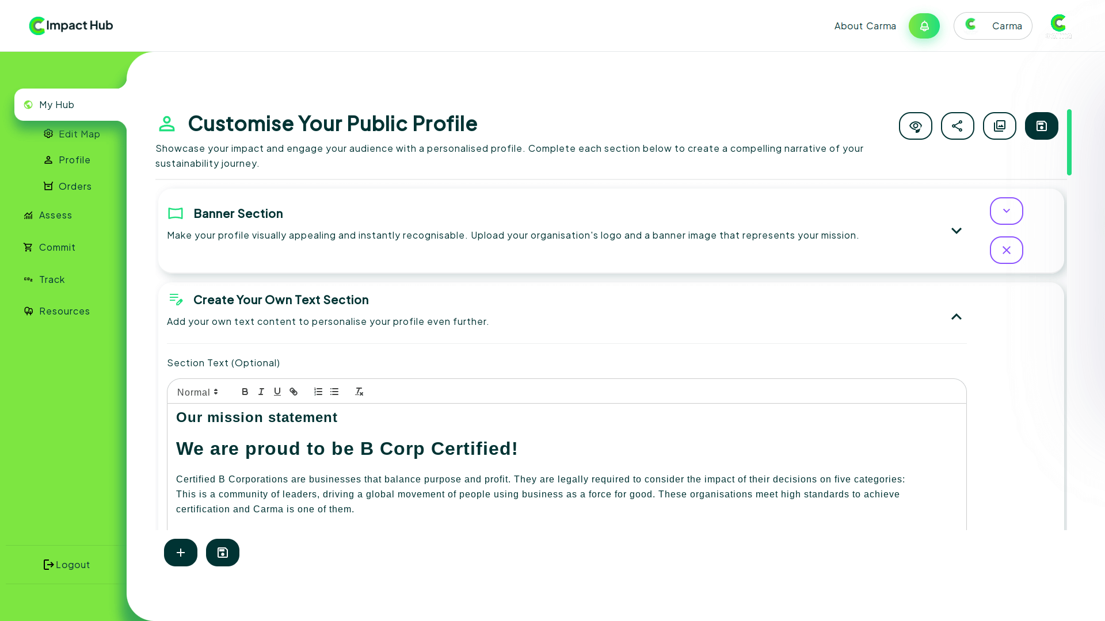This screenshot has width=1105, height=621.
Task: Click the Logout link
Action: (x=67, y=565)
